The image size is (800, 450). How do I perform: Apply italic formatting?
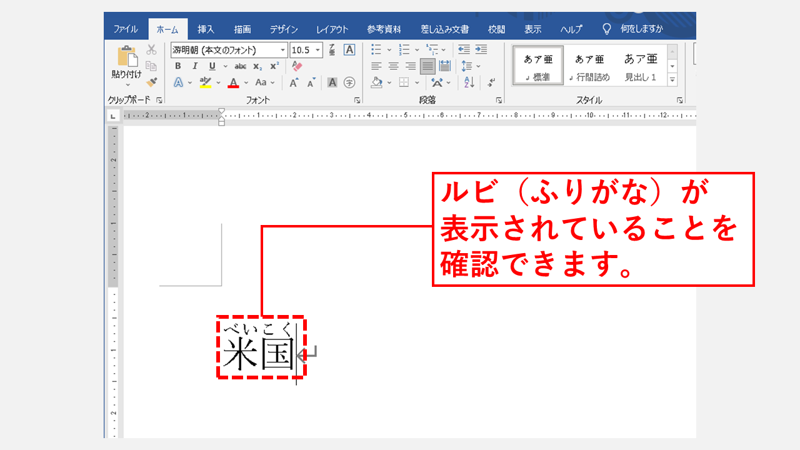pos(195,66)
